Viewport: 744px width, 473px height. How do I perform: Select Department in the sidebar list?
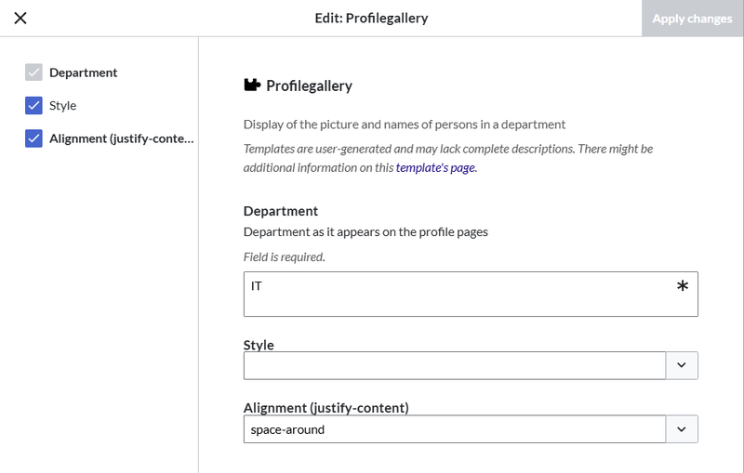83,72
